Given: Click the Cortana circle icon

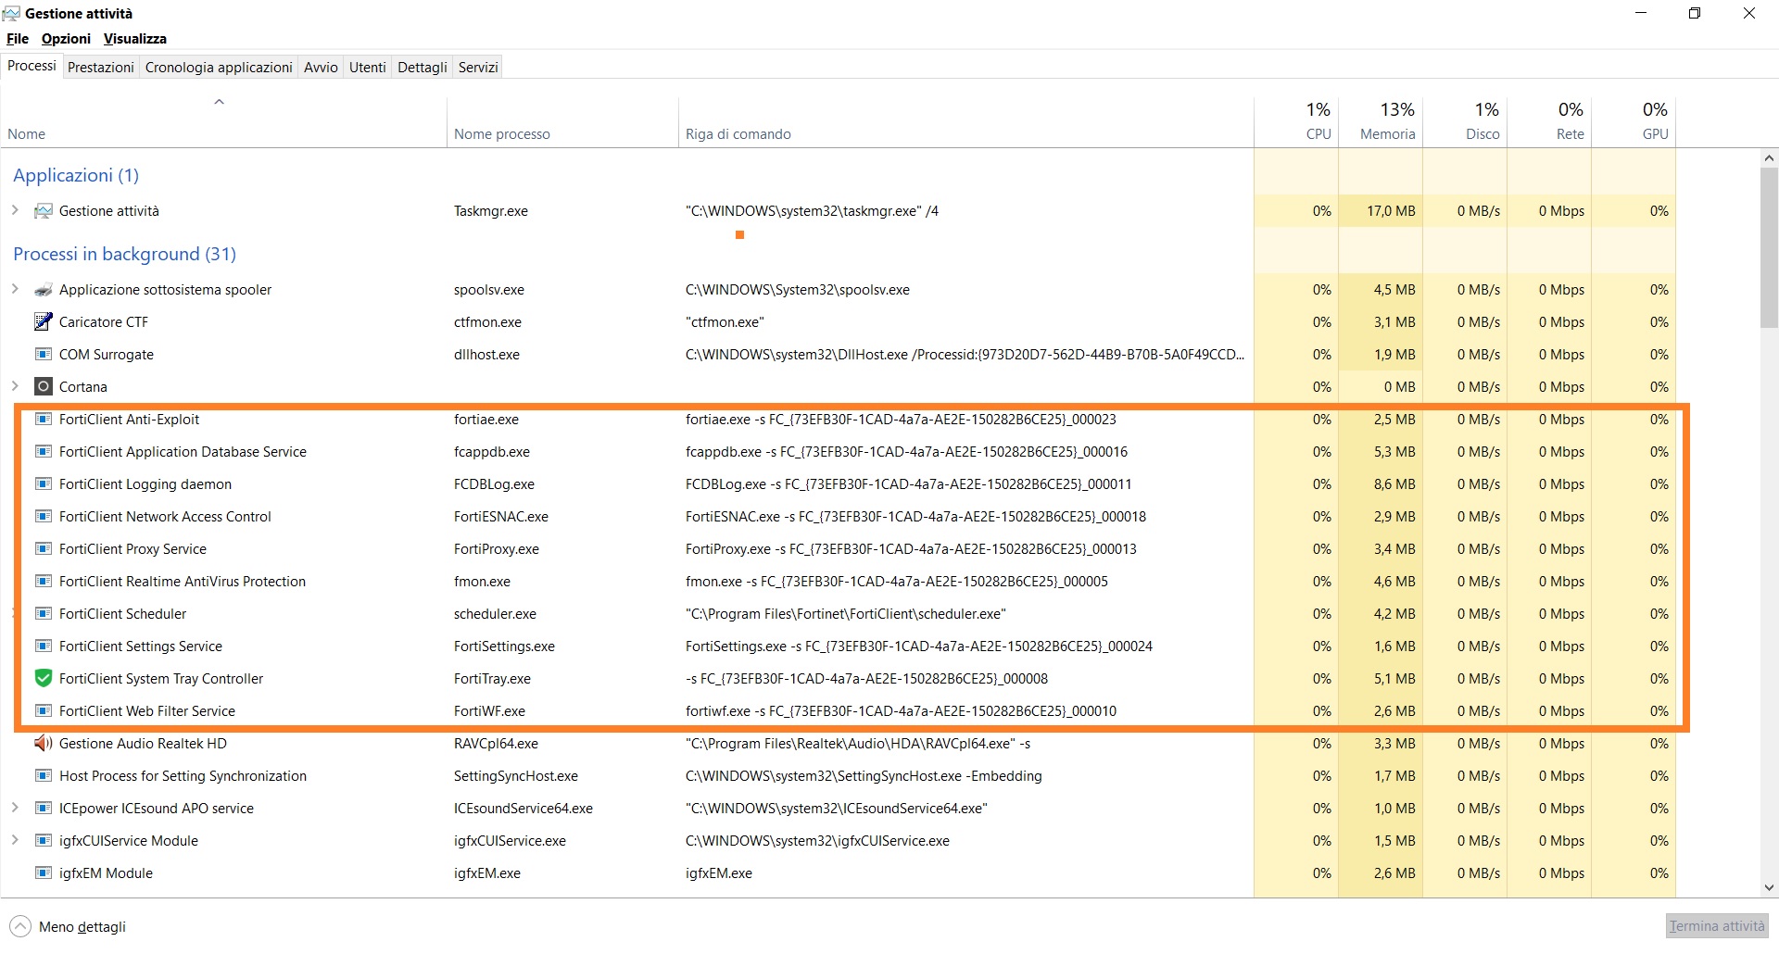Looking at the screenshot, I should click(43, 387).
